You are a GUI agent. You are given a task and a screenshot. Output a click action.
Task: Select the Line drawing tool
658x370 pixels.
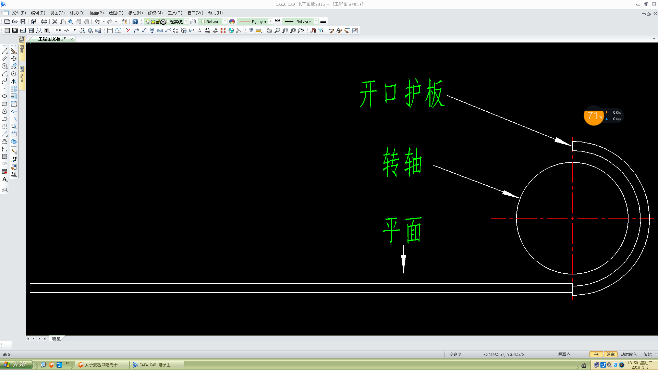tap(4, 51)
